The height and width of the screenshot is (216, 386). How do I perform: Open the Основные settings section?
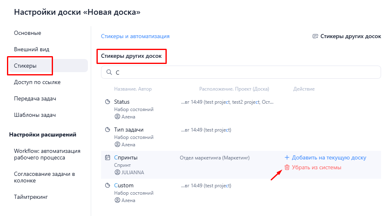click(x=28, y=33)
